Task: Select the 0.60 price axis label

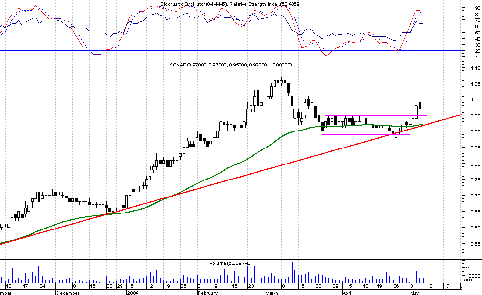Action: pyautogui.click(x=475, y=228)
